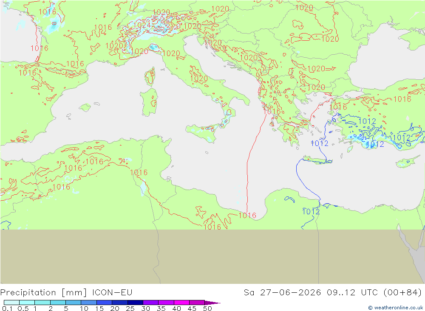The width and height of the screenshot is (425, 311).
Task: Click the legend value '35'
Action: (161, 308)
